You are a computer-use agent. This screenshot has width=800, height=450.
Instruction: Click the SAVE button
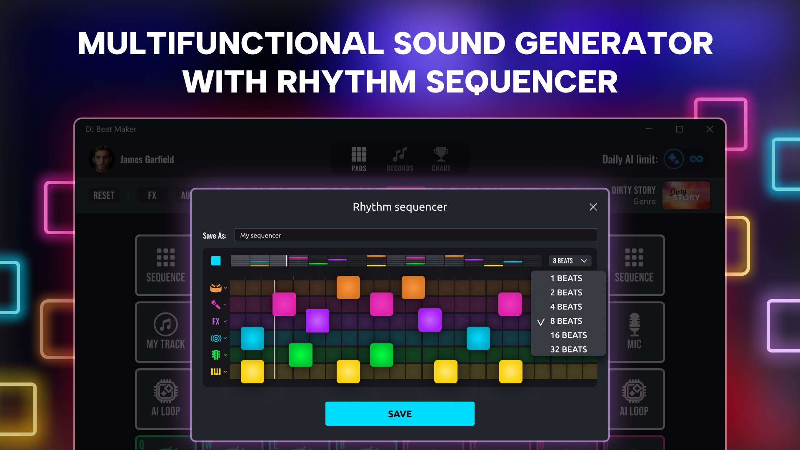399,413
